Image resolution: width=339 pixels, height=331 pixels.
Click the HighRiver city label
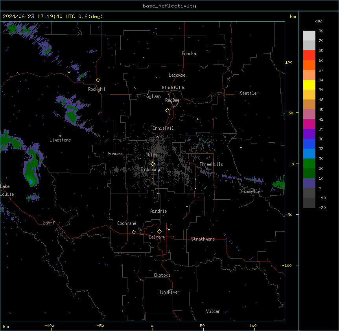(169, 292)
